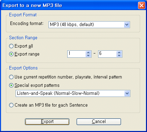Image resolution: width=147 pixels, height=132 pixels.
Task: Increase the range end value with up arrow
Action: 119,52
